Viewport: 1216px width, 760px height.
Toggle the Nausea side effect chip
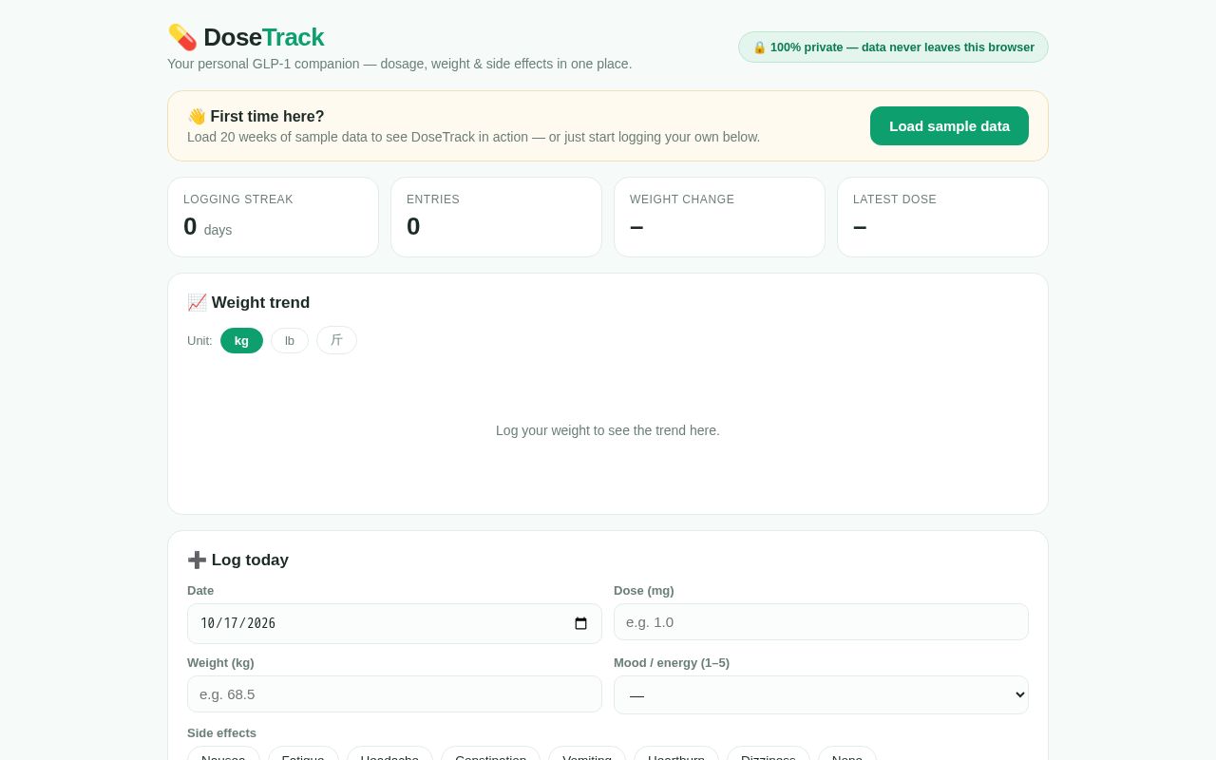pyautogui.click(x=223, y=753)
